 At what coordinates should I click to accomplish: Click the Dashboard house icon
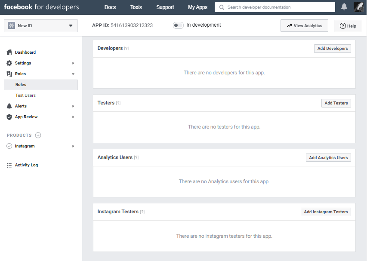point(9,52)
